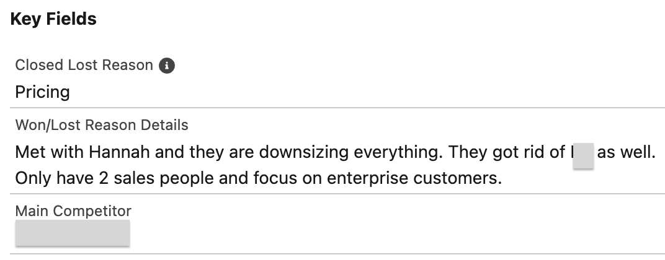The height and width of the screenshot is (260, 665).
Task: Click the name Hannah in the details
Action: pyautogui.click(x=119, y=152)
